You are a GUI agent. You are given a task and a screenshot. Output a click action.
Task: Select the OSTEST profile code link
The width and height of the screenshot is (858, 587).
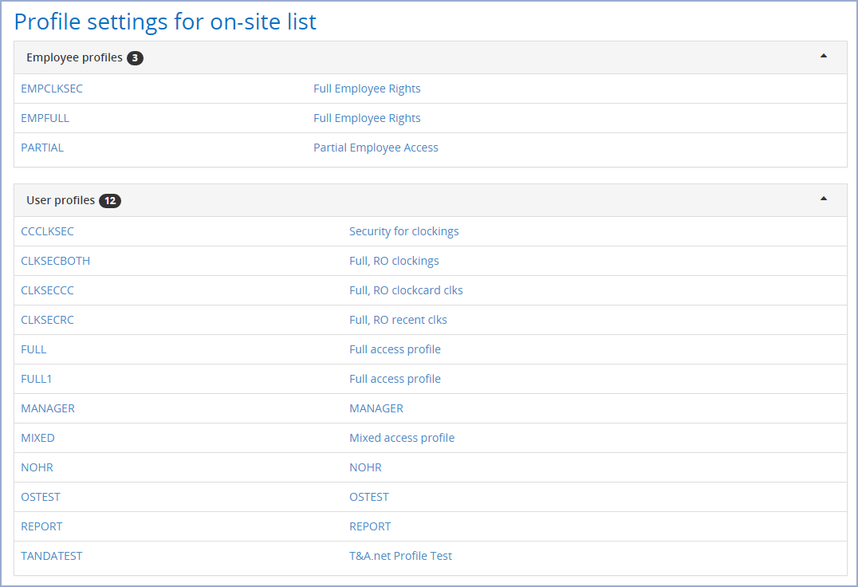(x=41, y=497)
